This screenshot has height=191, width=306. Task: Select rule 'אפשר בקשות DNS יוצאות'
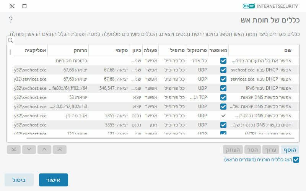pyautogui.click(x=266, y=97)
